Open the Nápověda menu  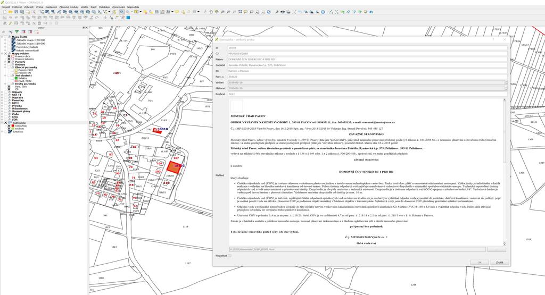tap(133, 7)
